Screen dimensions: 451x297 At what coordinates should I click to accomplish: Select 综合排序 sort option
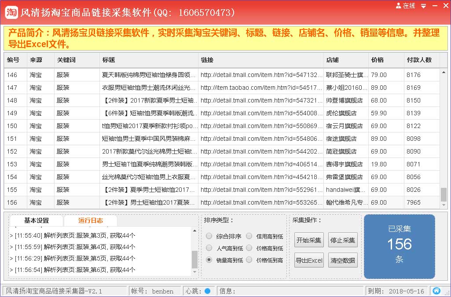coord(209,236)
